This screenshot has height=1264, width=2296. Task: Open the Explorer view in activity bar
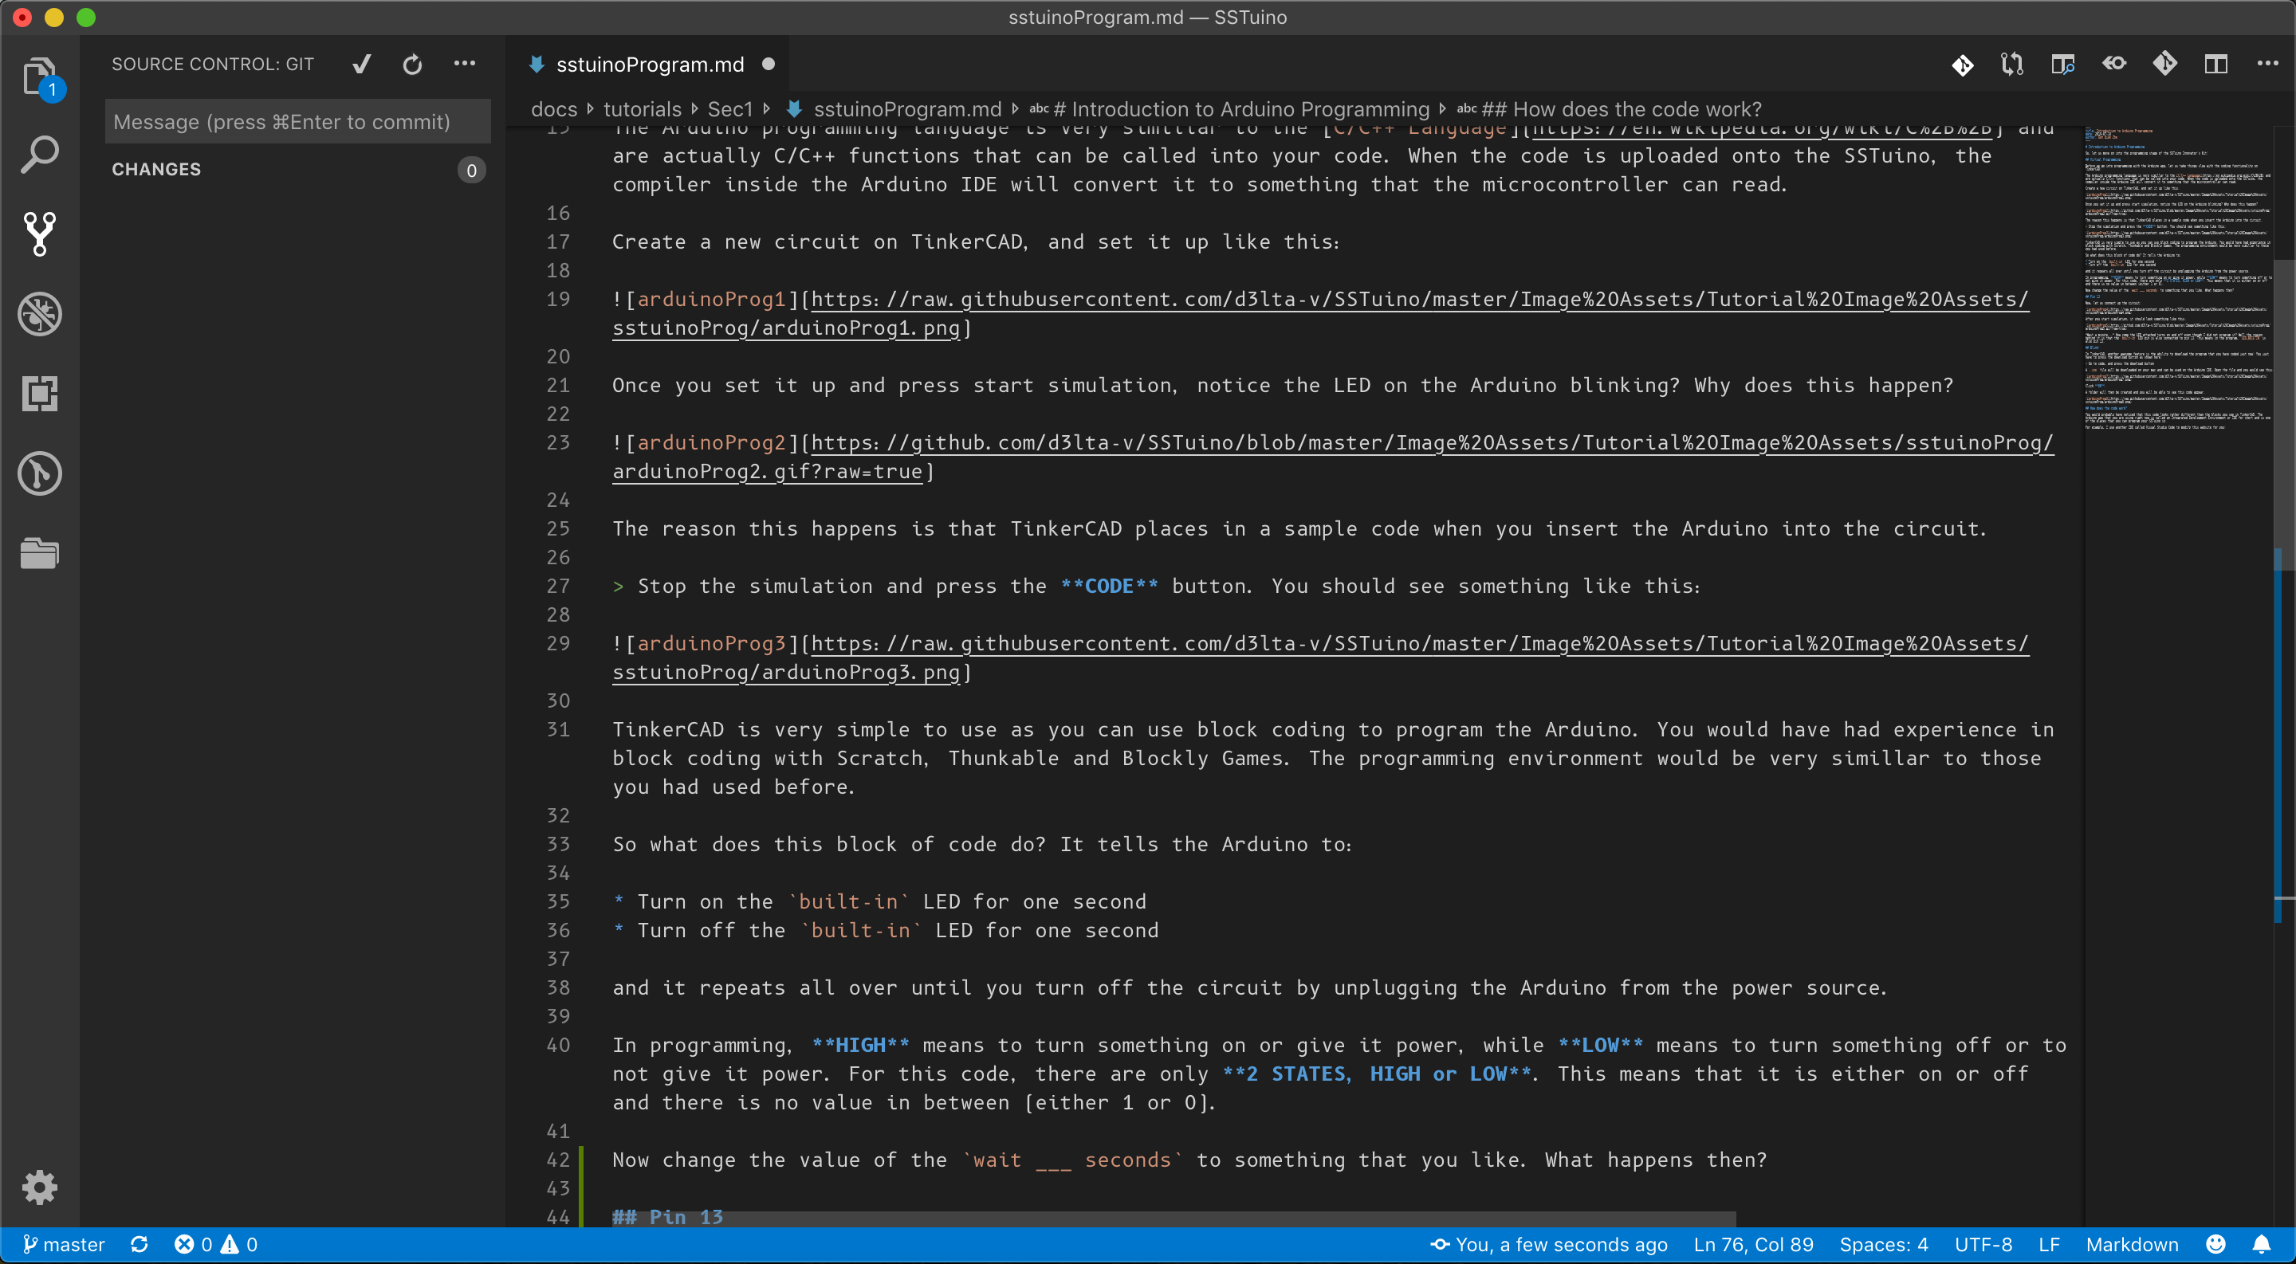(39, 77)
